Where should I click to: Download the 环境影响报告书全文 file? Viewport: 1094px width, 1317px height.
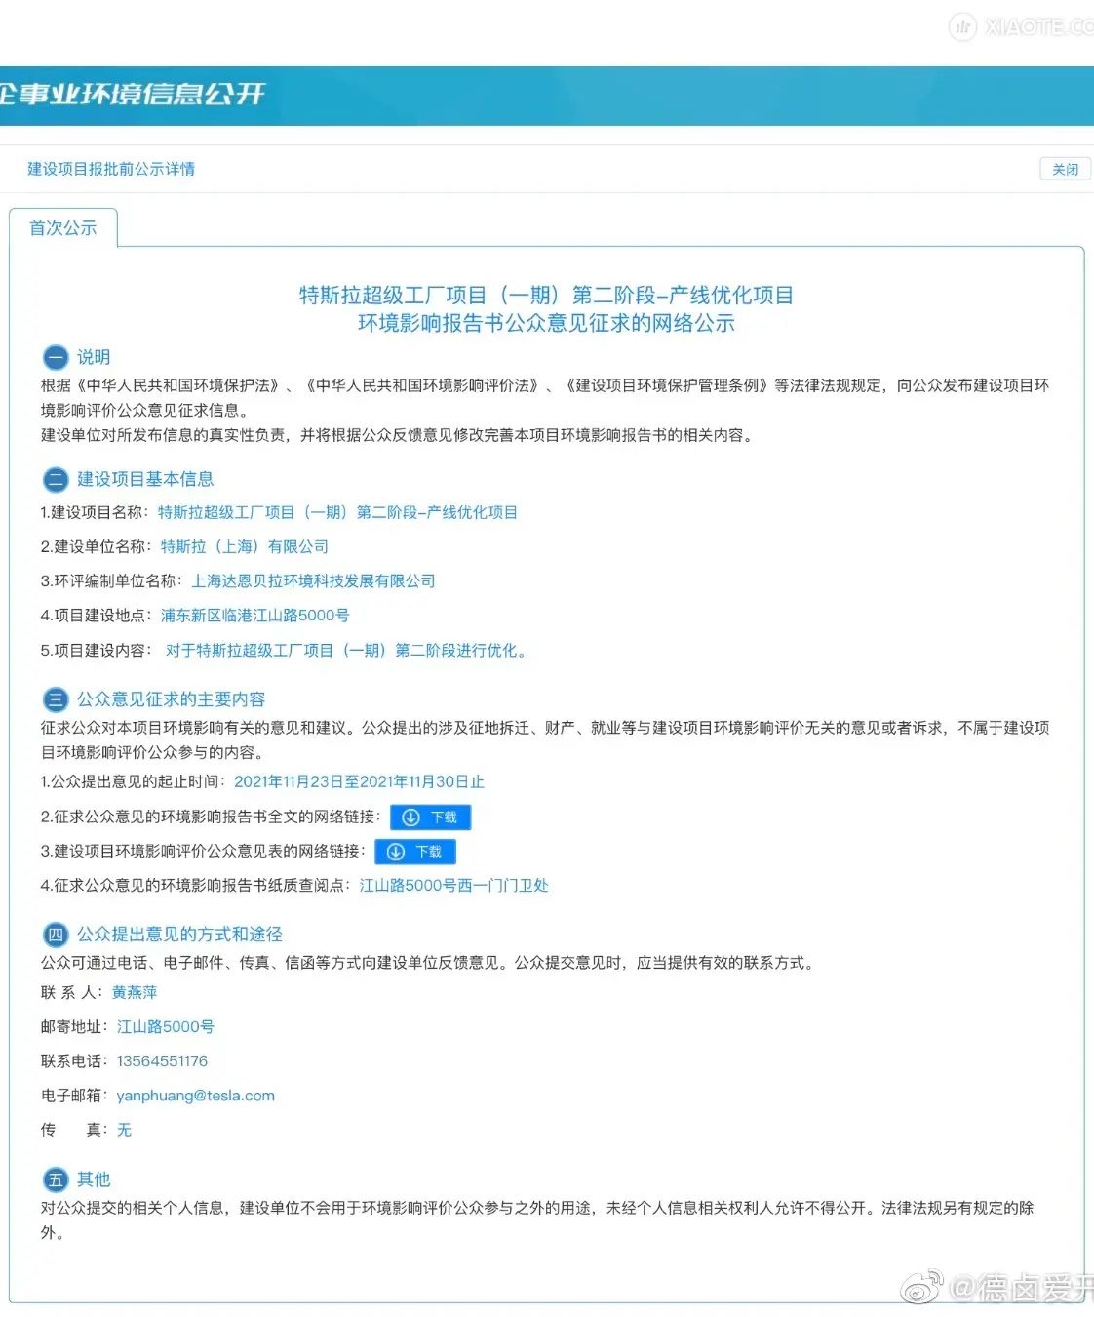pos(430,818)
